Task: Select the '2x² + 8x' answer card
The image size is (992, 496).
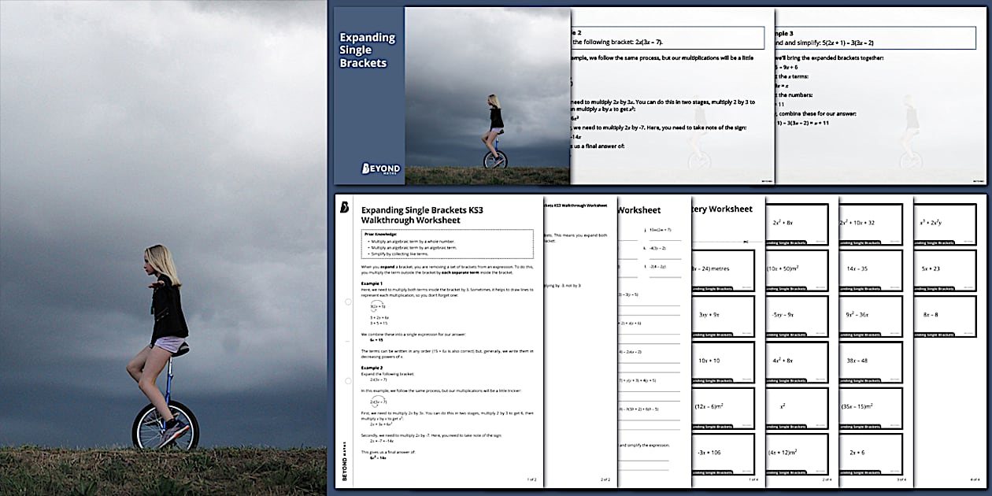Action: click(x=794, y=223)
